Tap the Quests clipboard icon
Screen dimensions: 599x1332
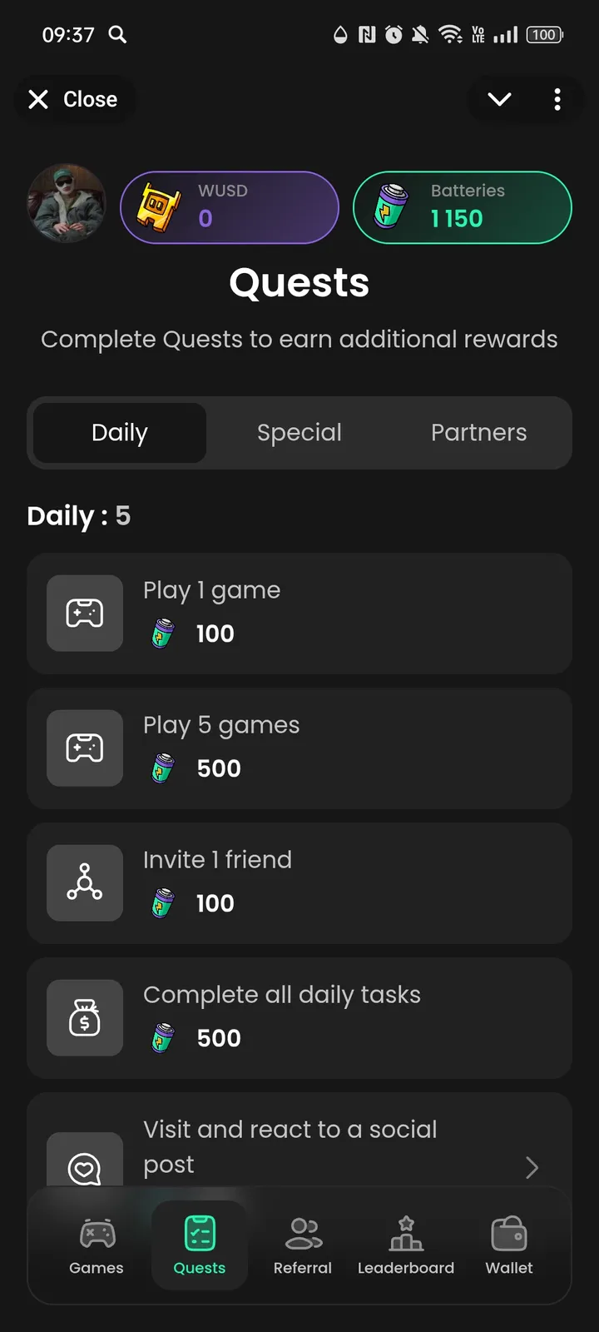(200, 1234)
